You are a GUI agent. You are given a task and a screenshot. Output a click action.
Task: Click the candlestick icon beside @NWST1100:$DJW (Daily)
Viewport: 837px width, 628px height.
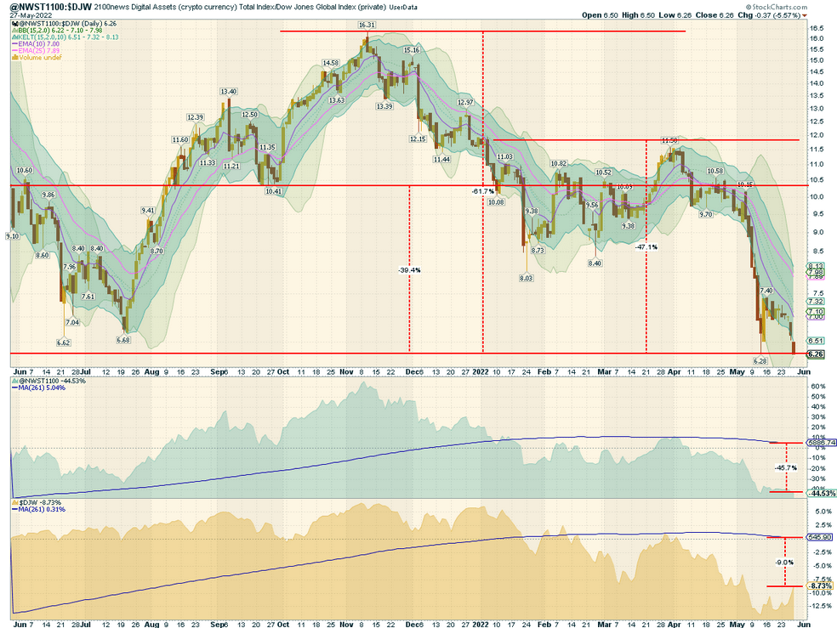tap(15, 24)
